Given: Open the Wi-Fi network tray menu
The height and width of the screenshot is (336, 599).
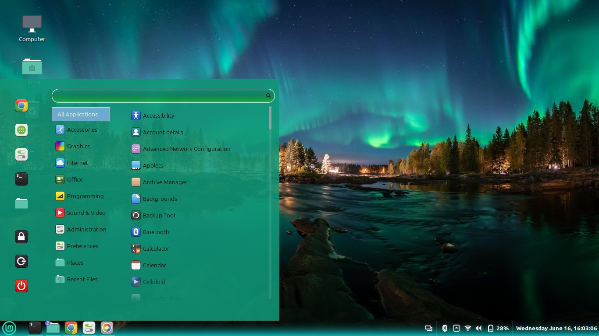Looking at the screenshot, I should pos(468,328).
